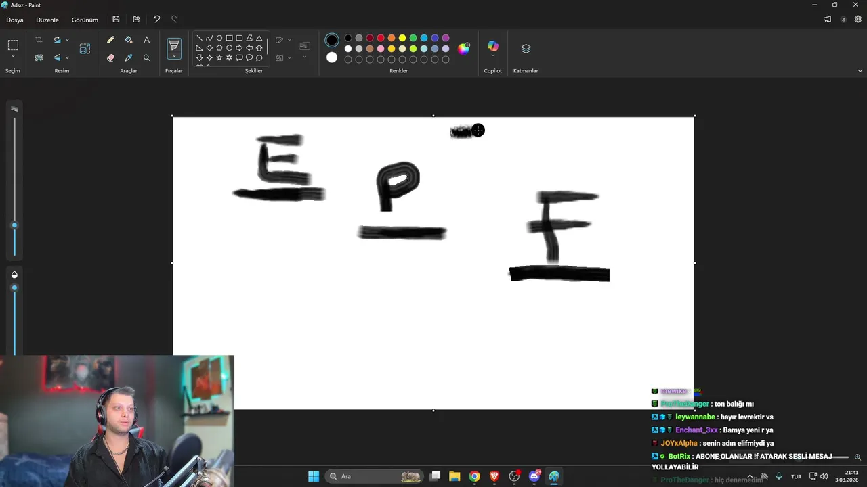Click the 21:41 clock and date
Viewport: 867px width, 487px height.
tap(848, 476)
